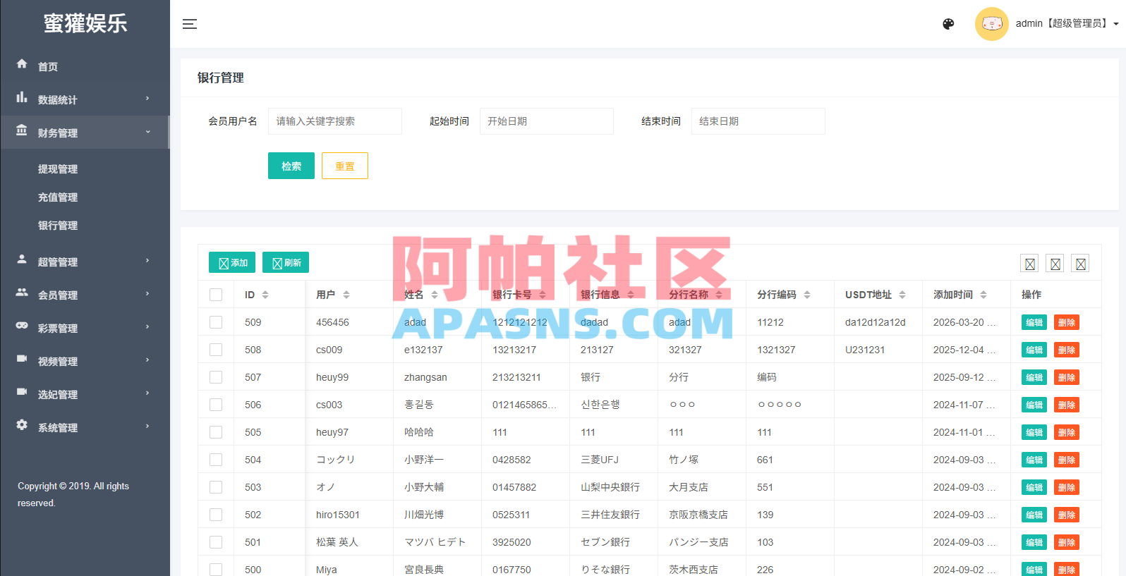Click the 结束日期 end date field
The width and height of the screenshot is (1126, 576).
pyautogui.click(x=758, y=121)
